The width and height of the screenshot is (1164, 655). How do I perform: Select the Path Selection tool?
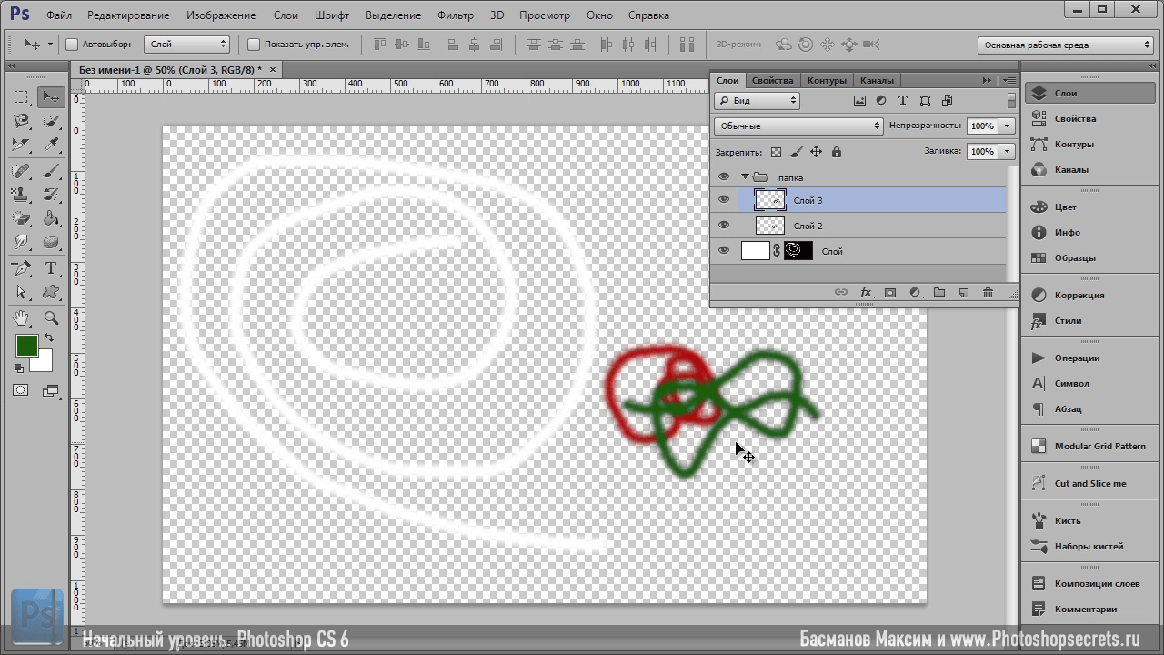[x=22, y=292]
